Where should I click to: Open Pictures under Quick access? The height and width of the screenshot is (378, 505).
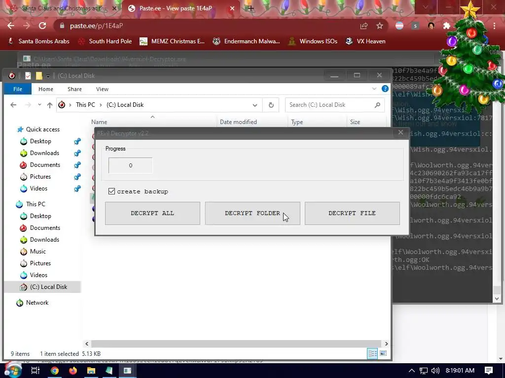coord(40,177)
